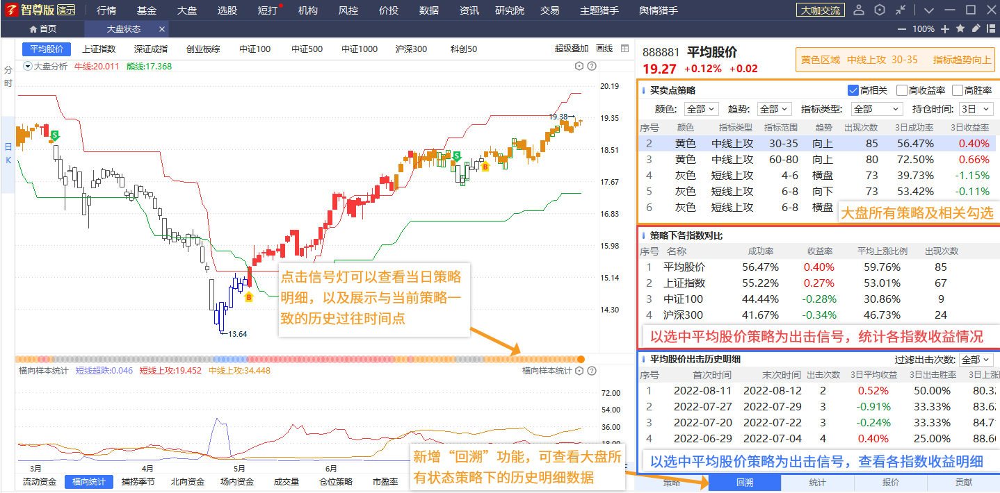Select the 上证指数 index tab
This screenshot has height=493, width=1000.
click(99, 49)
